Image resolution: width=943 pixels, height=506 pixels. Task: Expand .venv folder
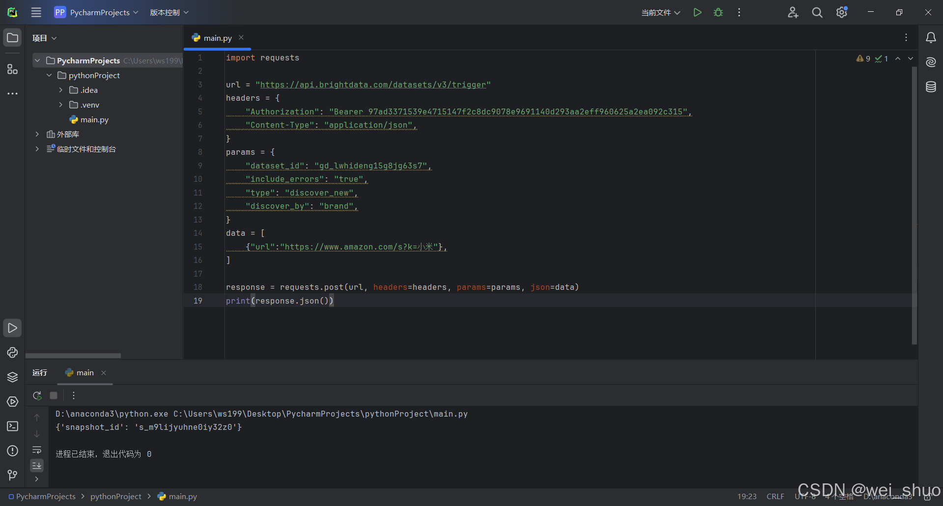[61, 105]
